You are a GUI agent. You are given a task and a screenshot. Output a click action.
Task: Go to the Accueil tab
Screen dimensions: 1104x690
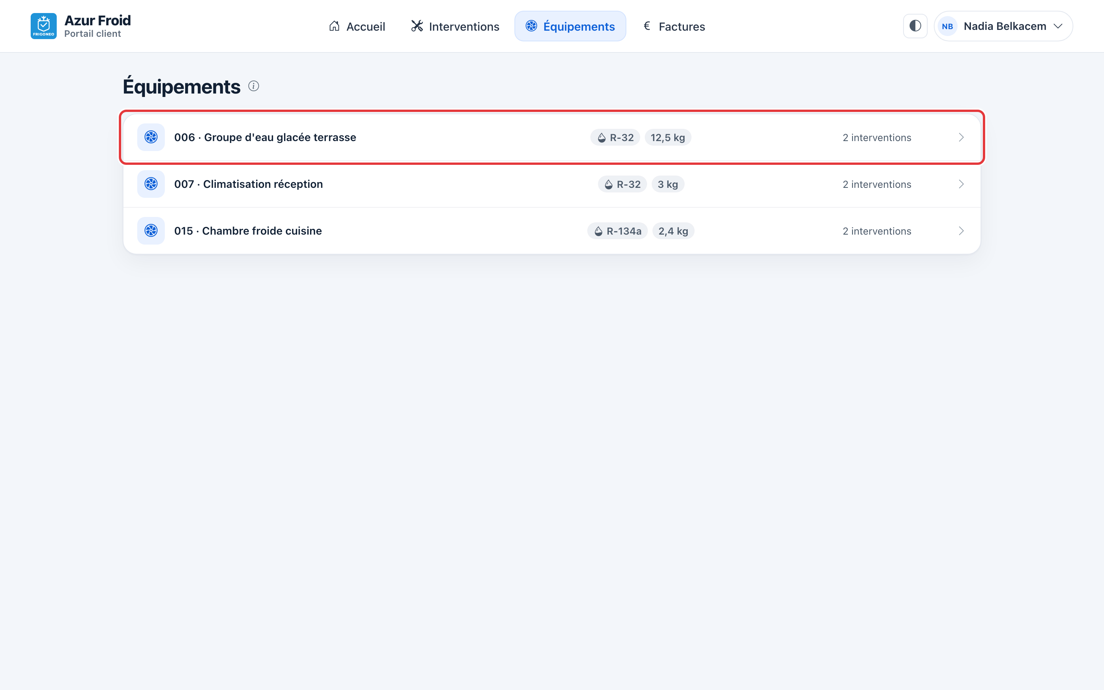click(x=357, y=26)
